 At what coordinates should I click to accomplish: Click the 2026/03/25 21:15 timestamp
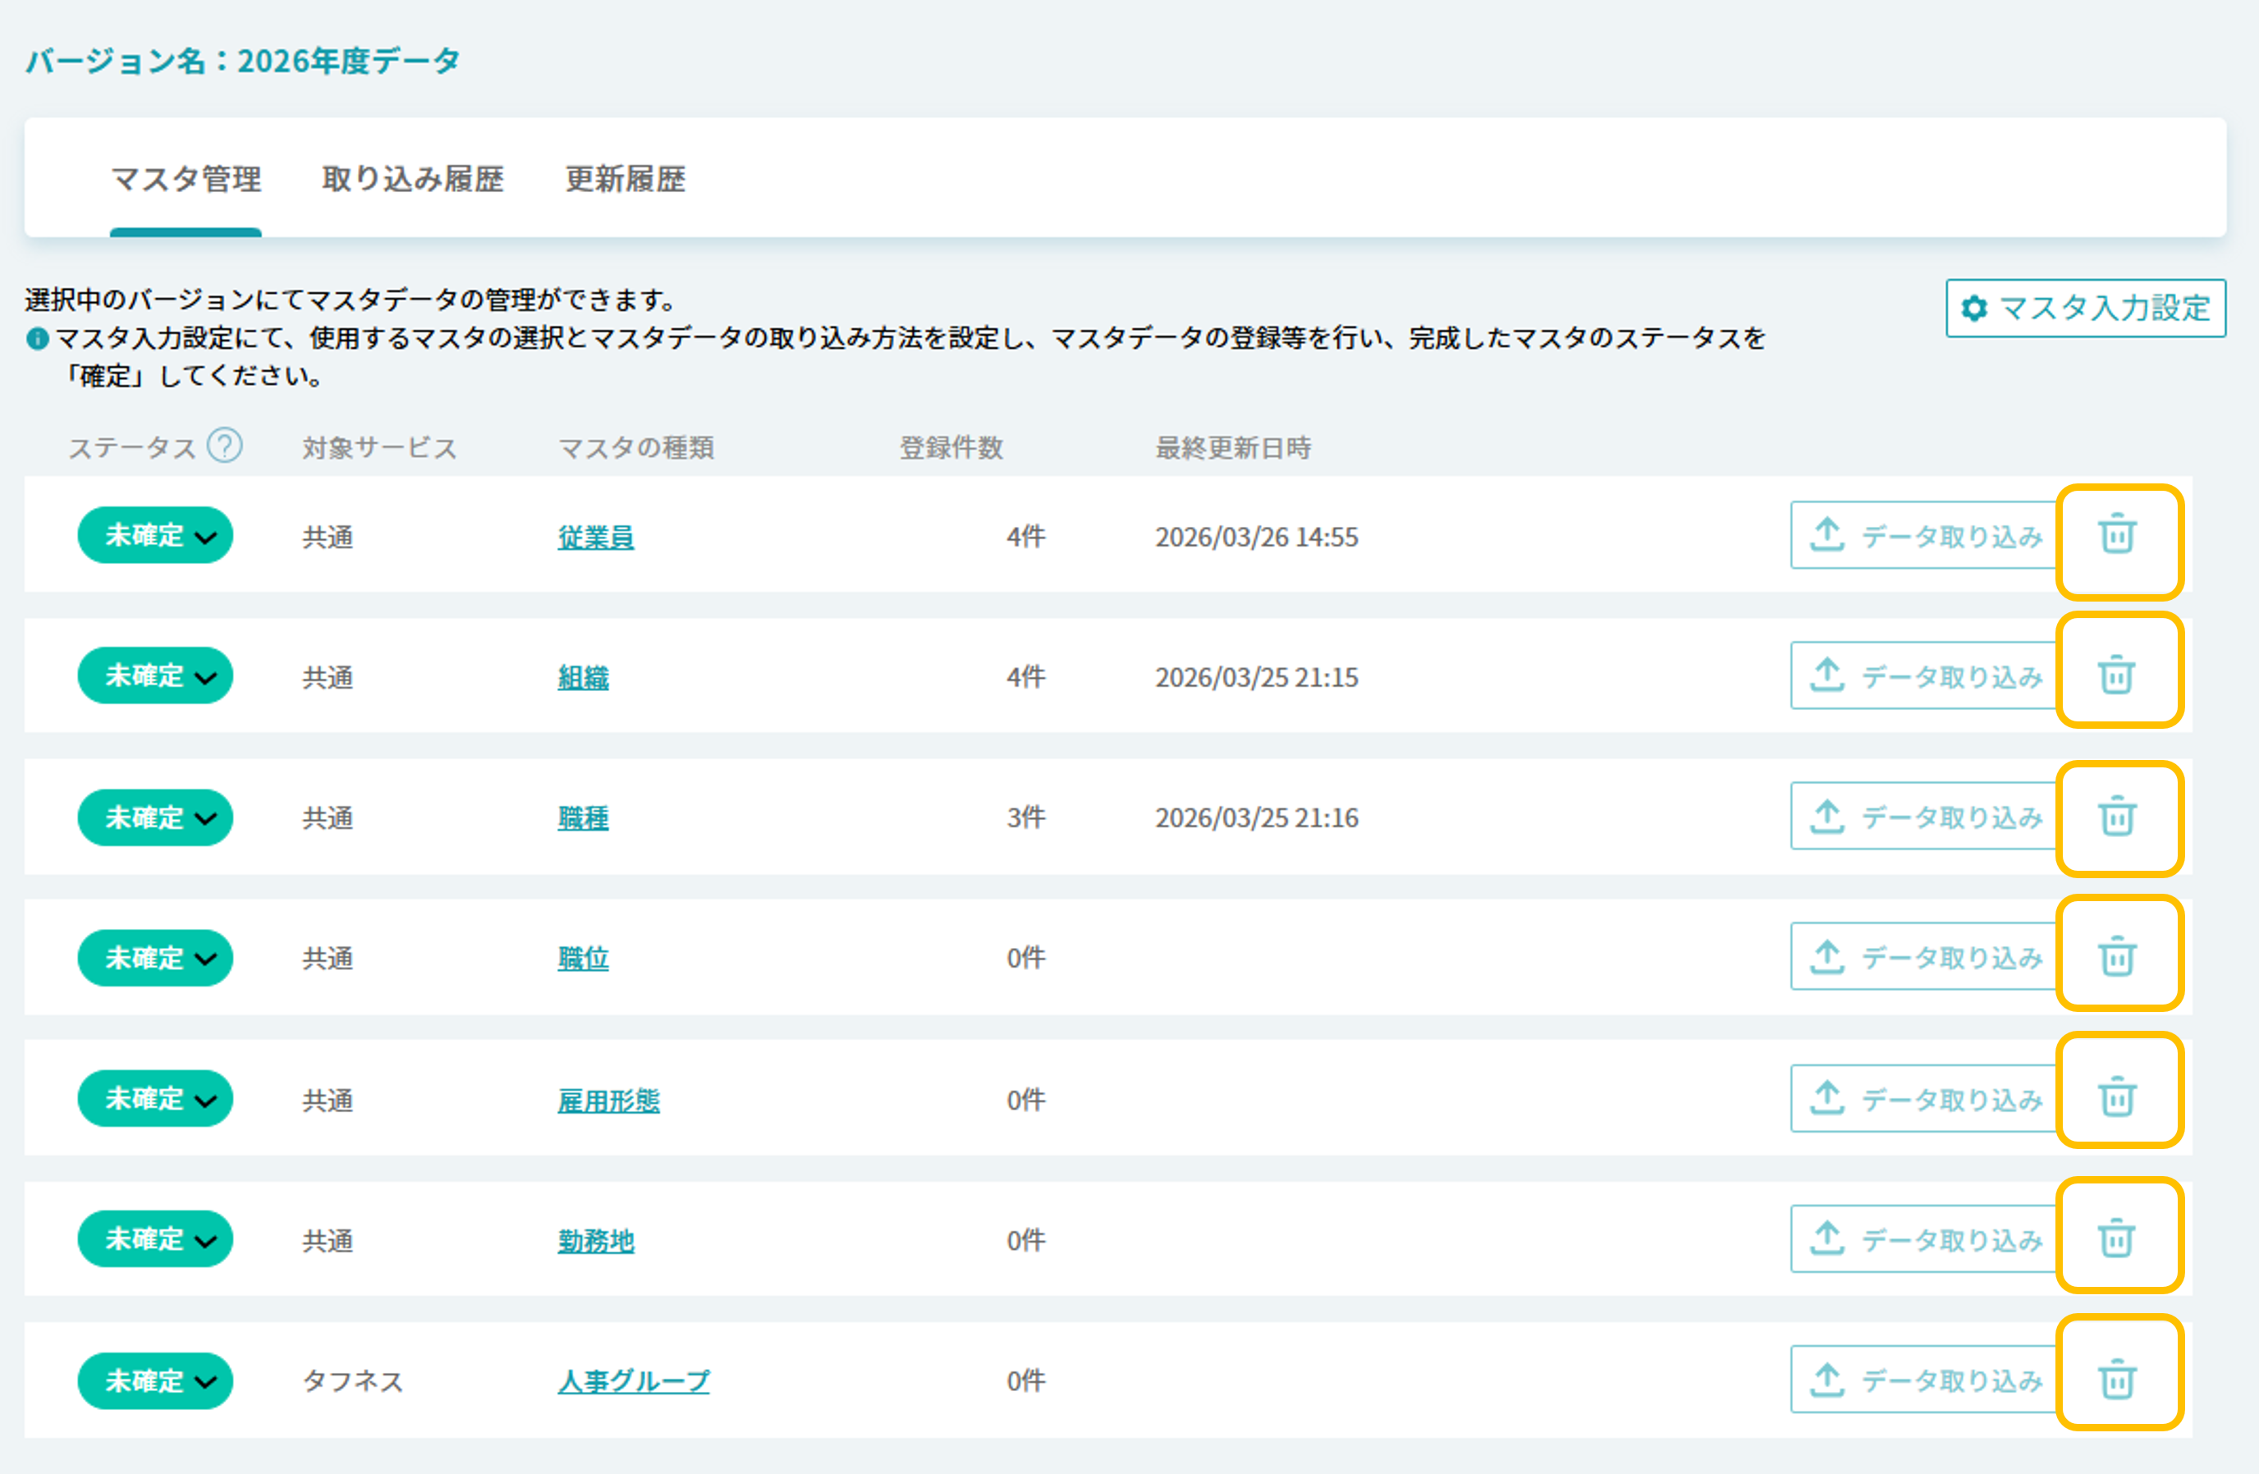(x=1257, y=678)
